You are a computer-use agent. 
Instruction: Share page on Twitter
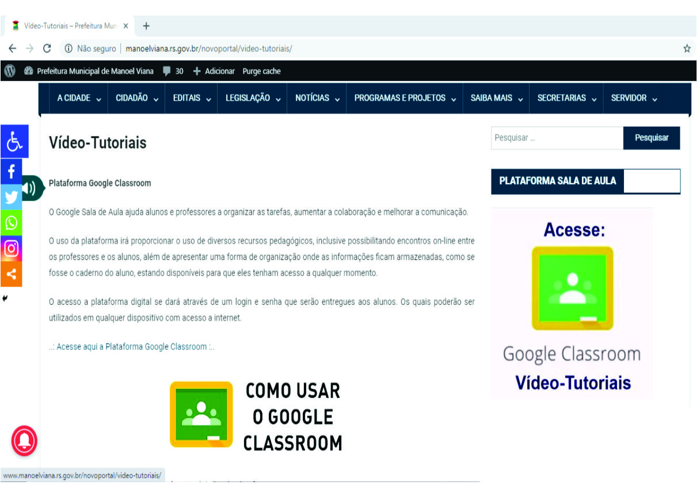tap(11, 197)
